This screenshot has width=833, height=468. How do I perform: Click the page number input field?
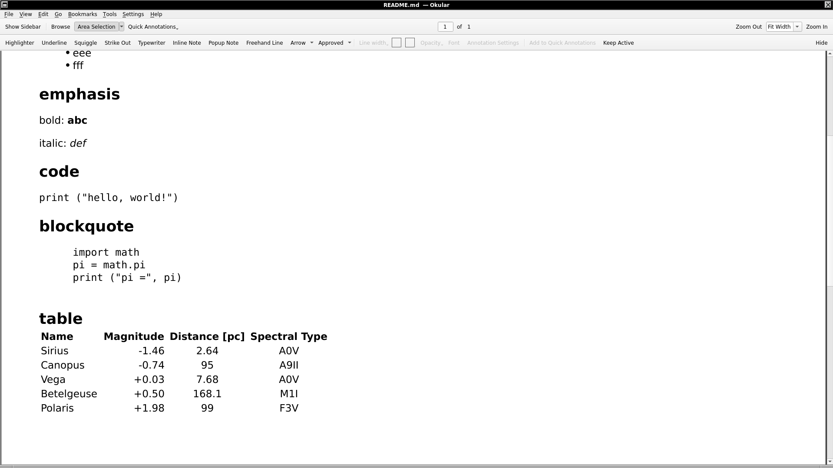pos(445,27)
